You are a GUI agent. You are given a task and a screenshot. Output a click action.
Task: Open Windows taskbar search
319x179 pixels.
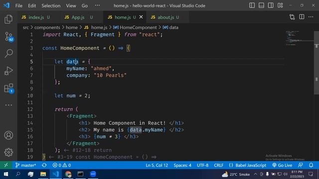click(x=18, y=174)
